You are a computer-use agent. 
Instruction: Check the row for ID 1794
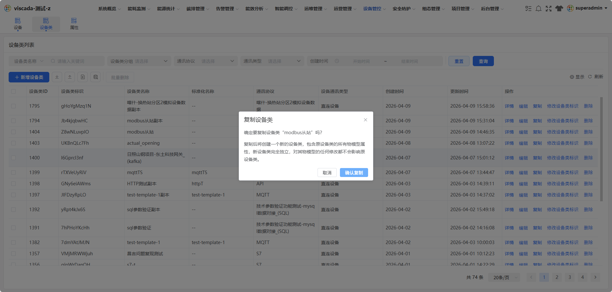point(13,121)
